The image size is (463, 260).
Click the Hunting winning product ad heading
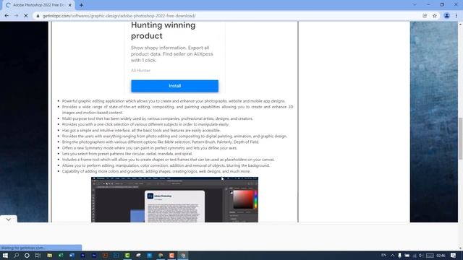(163, 30)
